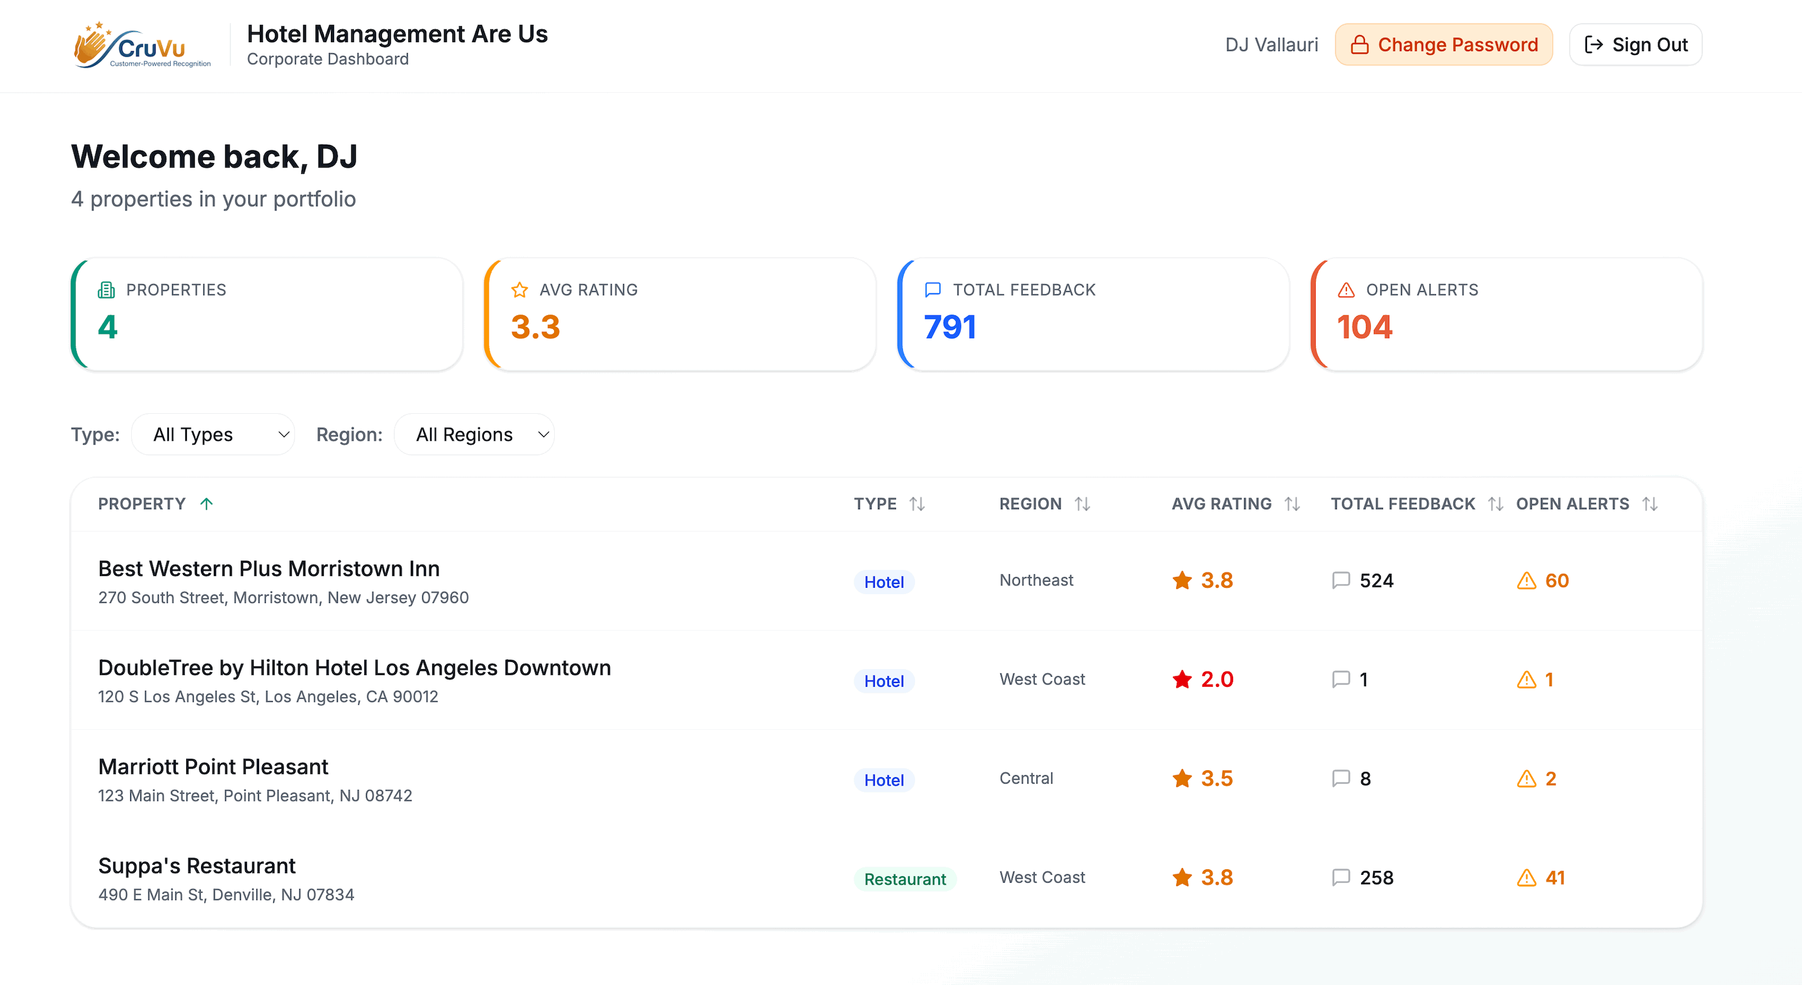This screenshot has height=985, width=1802.
Task: Click the alert triangle for Marriott row
Action: point(1526,778)
